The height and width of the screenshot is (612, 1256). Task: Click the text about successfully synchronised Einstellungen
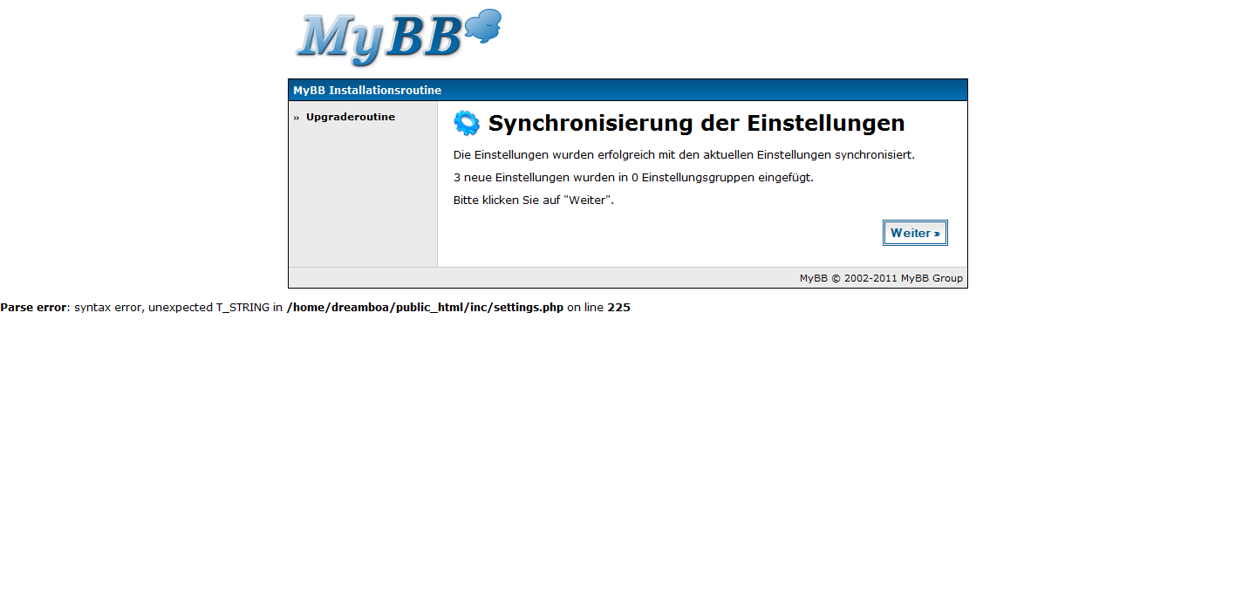[684, 155]
